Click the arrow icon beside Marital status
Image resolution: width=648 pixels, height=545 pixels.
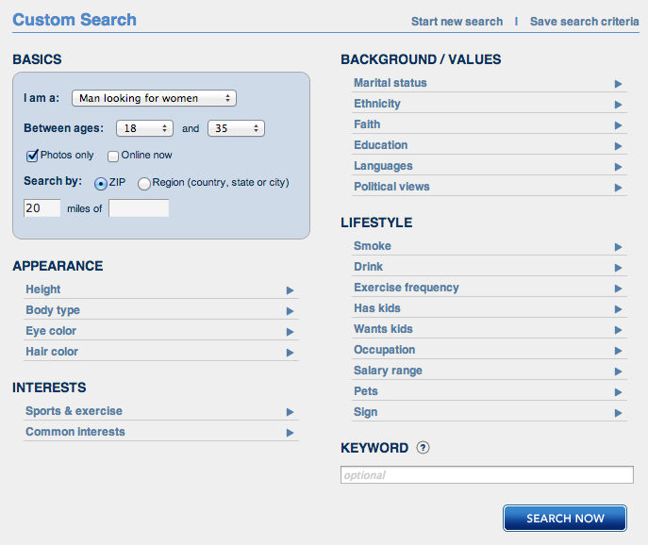point(618,84)
